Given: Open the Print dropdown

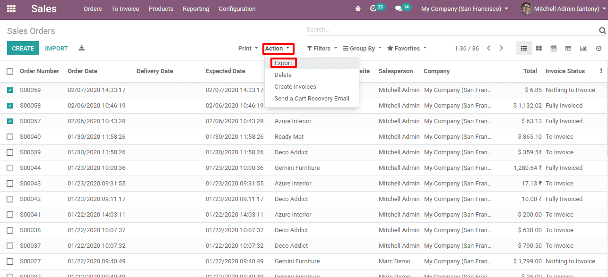Looking at the screenshot, I should [x=248, y=48].
